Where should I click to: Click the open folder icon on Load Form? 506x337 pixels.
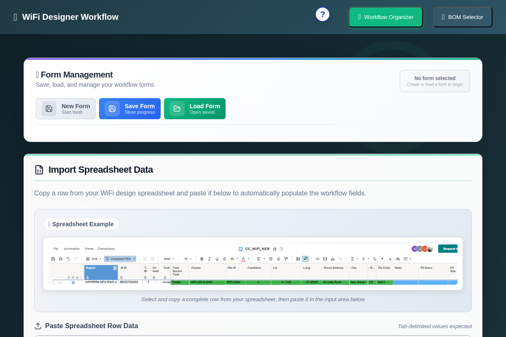177,109
